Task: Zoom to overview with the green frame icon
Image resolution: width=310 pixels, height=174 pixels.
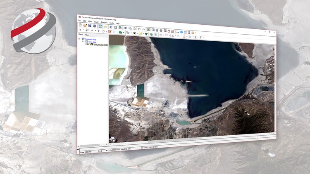Action: (149, 30)
